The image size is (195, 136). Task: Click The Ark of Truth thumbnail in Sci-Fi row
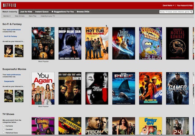click(19, 51)
